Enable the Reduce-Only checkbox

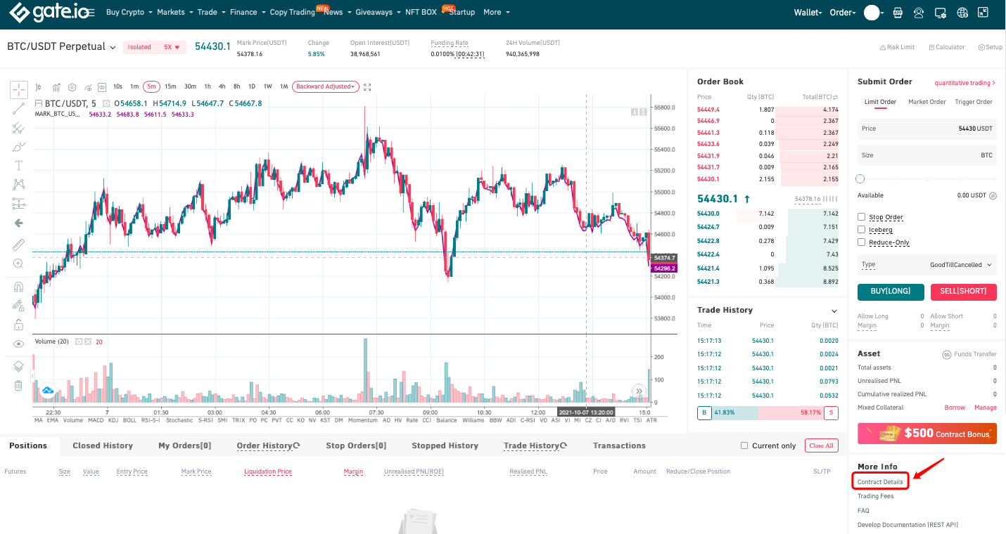click(862, 242)
